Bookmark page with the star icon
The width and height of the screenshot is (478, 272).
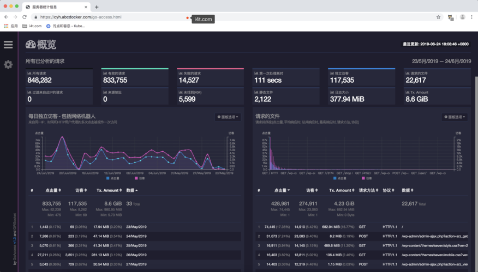(438, 17)
